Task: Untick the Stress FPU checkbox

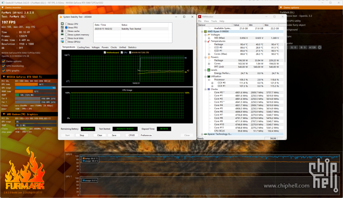Action: point(66,28)
